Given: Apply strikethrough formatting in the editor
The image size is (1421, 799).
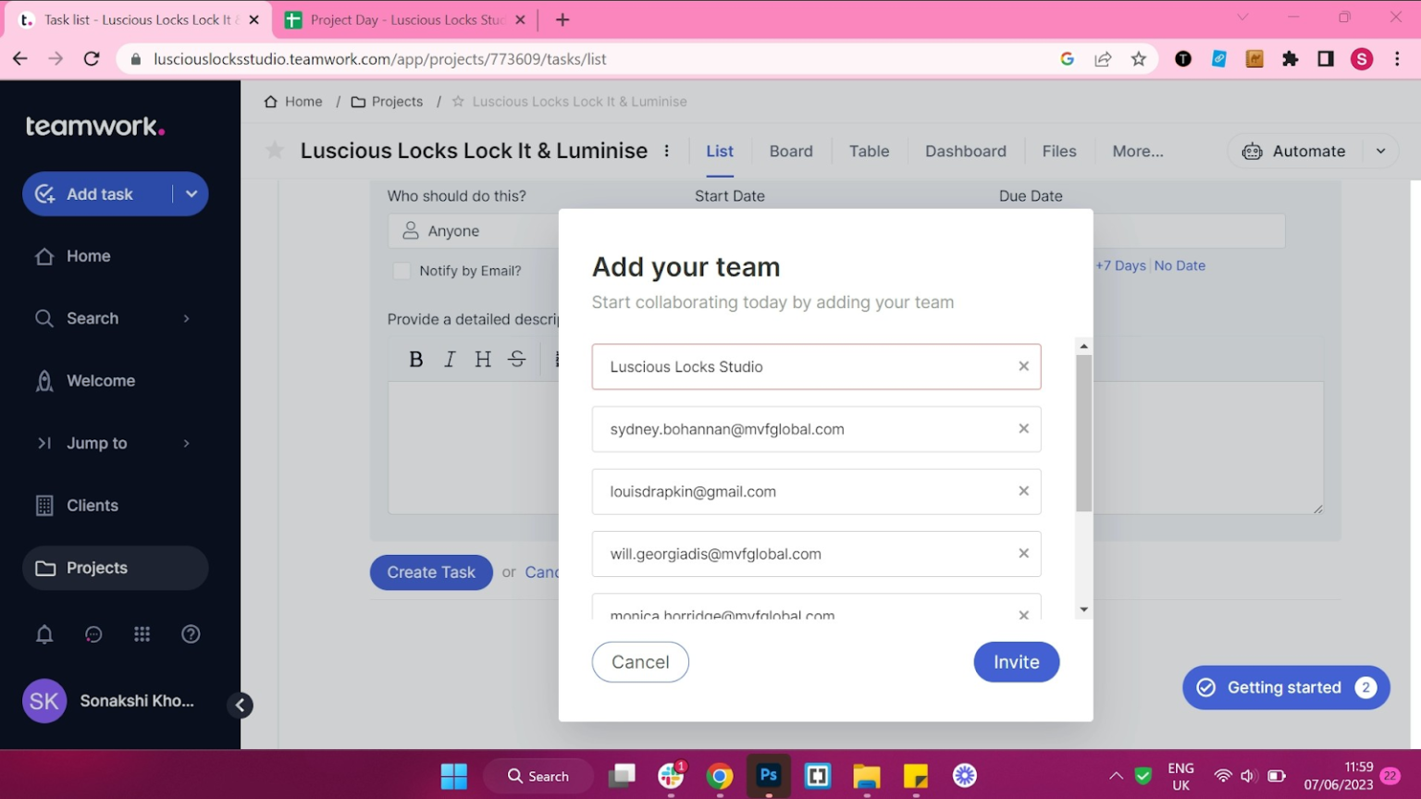Looking at the screenshot, I should coord(515,359).
